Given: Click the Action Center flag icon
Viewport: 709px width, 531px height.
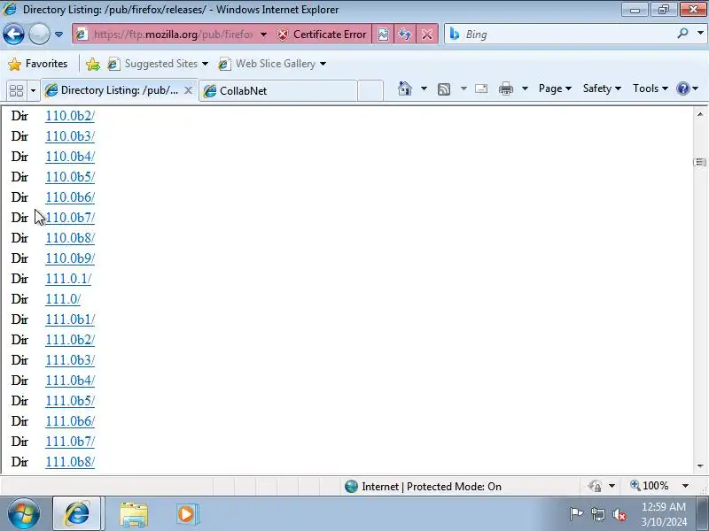Looking at the screenshot, I should (x=576, y=514).
